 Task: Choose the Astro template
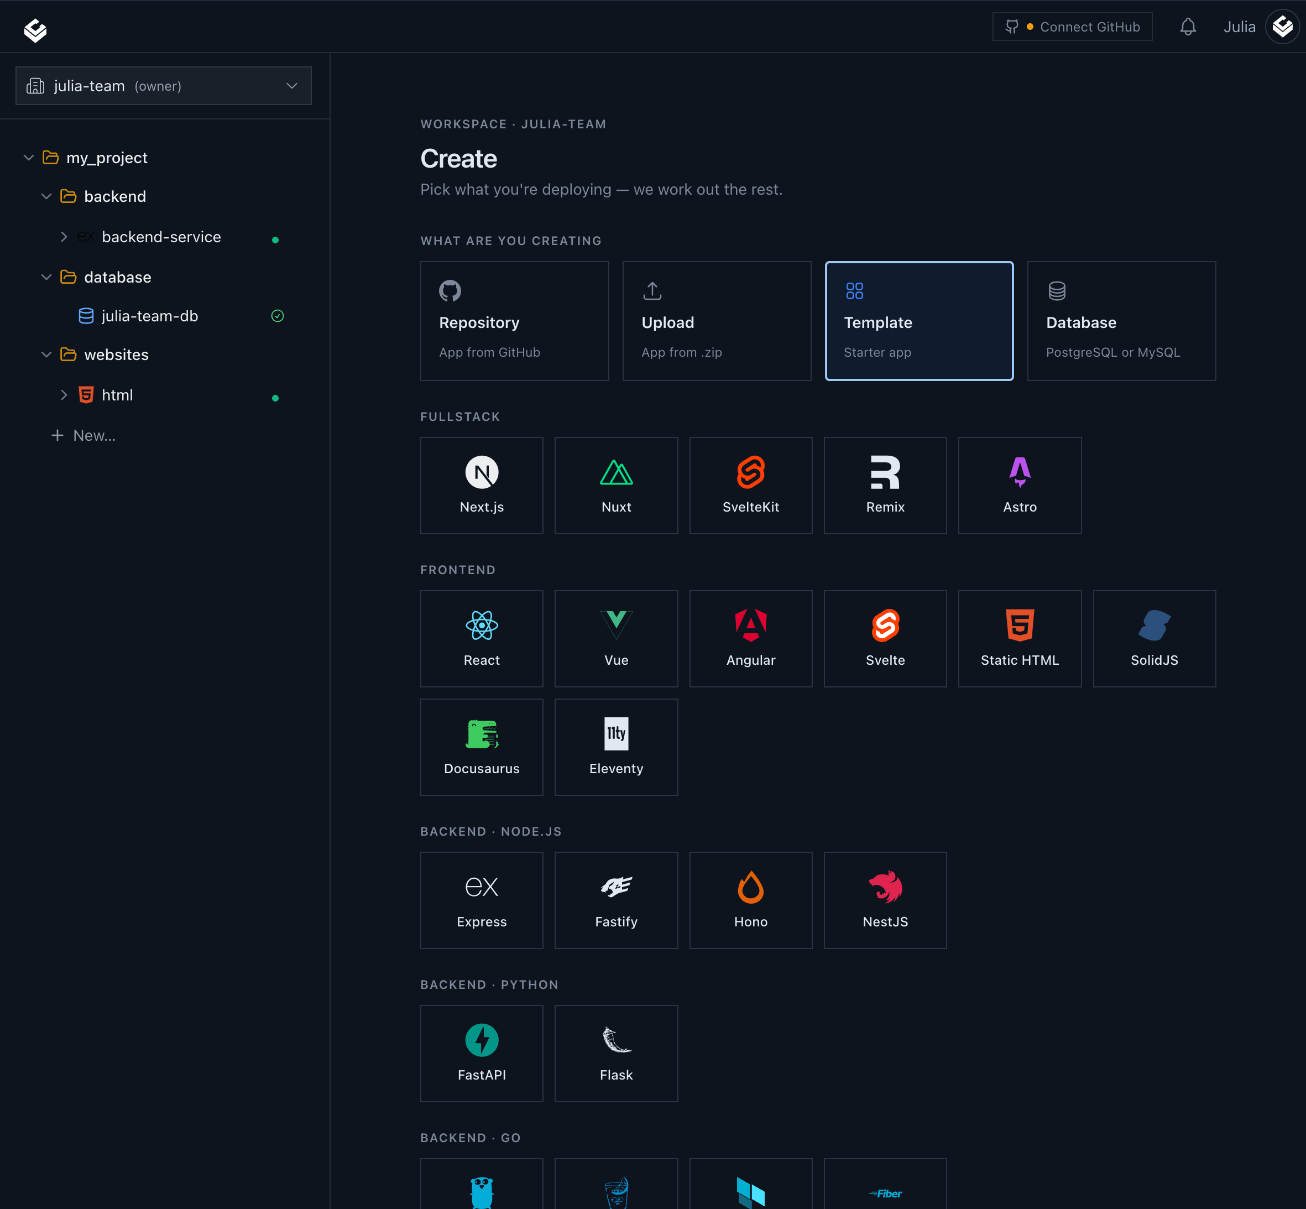[x=1020, y=486]
